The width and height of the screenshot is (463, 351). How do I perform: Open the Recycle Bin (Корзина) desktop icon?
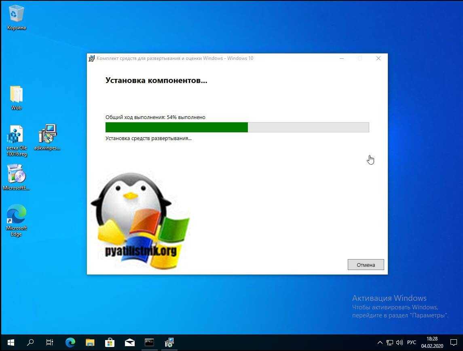click(x=16, y=18)
